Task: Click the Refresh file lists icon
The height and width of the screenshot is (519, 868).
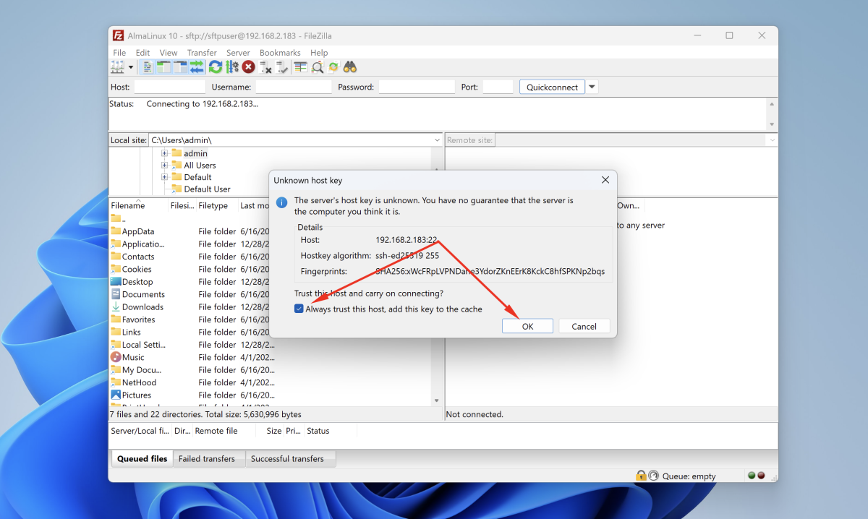Action: (216, 67)
